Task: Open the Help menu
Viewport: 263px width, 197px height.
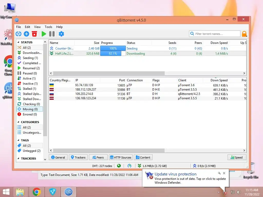Action: (x=59, y=27)
